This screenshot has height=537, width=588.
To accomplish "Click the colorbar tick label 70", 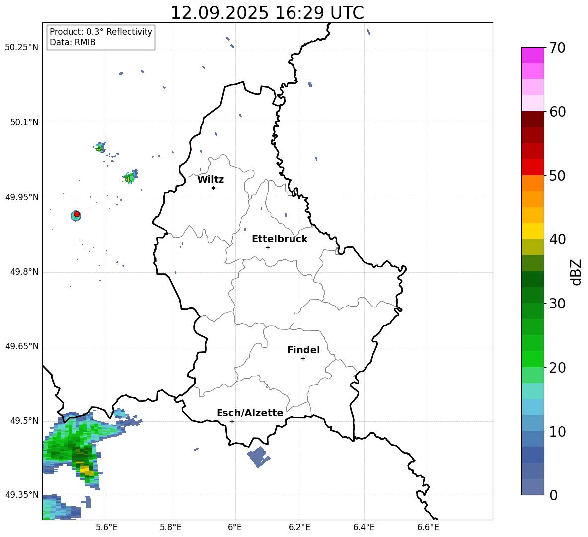I will click(557, 48).
